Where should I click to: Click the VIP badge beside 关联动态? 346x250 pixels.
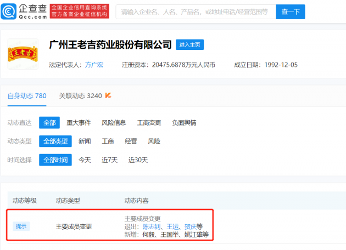pos(108,96)
